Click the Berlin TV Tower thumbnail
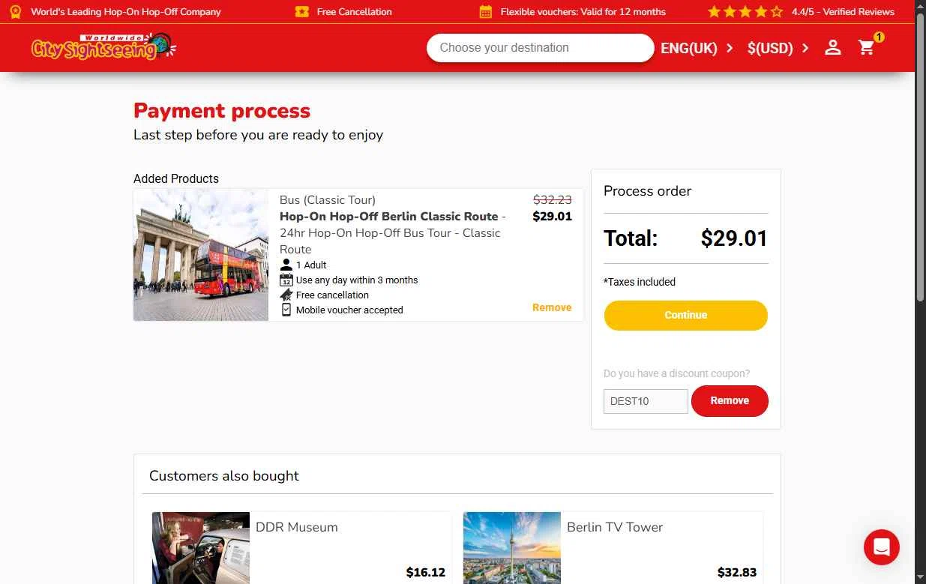This screenshot has height=584, width=926. (512, 548)
